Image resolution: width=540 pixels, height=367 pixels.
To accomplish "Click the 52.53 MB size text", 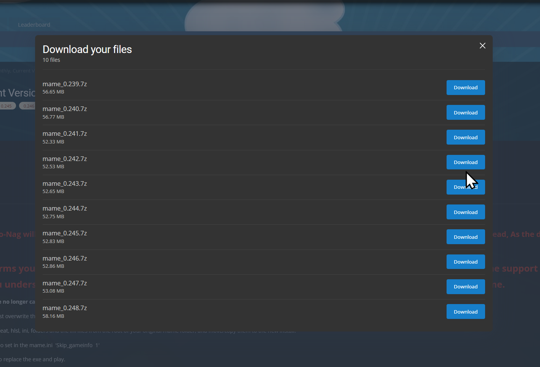I will pyautogui.click(x=53, y=167).
